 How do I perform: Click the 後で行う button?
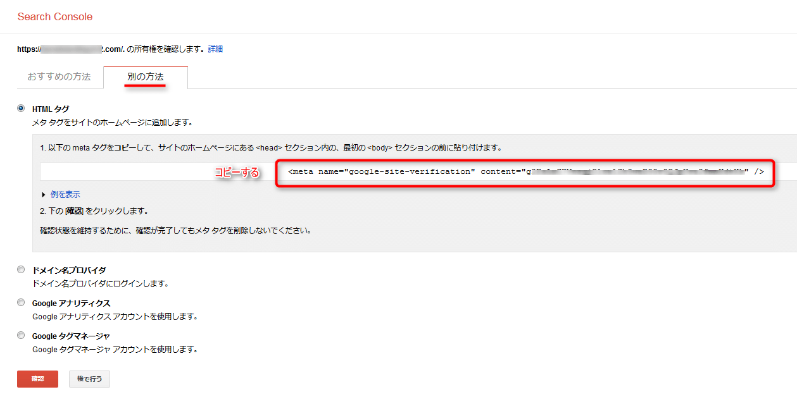89,379
